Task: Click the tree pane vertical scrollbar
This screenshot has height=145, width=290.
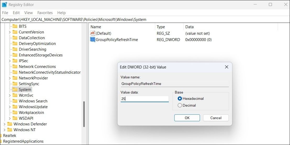Action: click(x=84, y=114)
